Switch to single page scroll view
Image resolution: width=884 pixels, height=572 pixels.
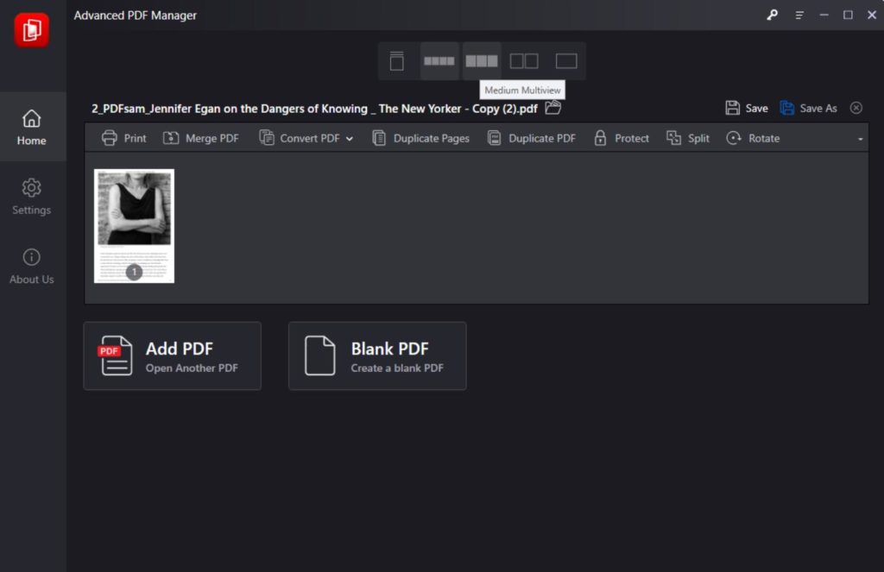tap(397, 61)
